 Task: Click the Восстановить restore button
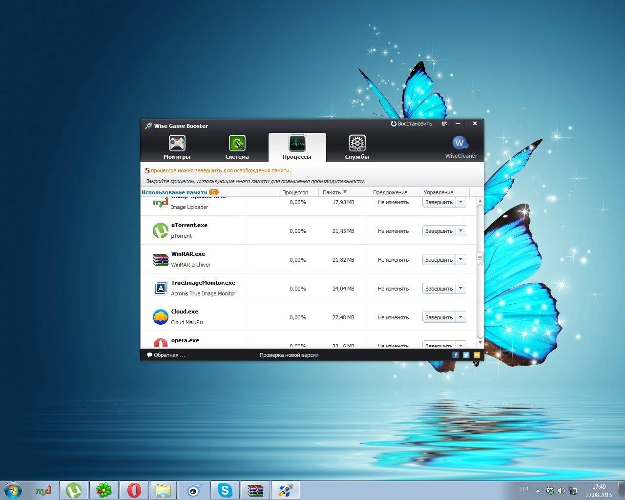click(x=412, y=124)
